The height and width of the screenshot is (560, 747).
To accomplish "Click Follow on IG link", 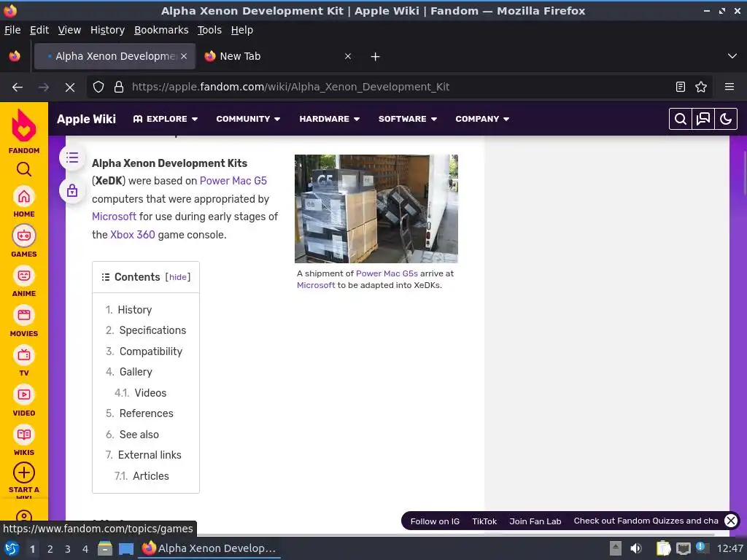I will [435, 521].
